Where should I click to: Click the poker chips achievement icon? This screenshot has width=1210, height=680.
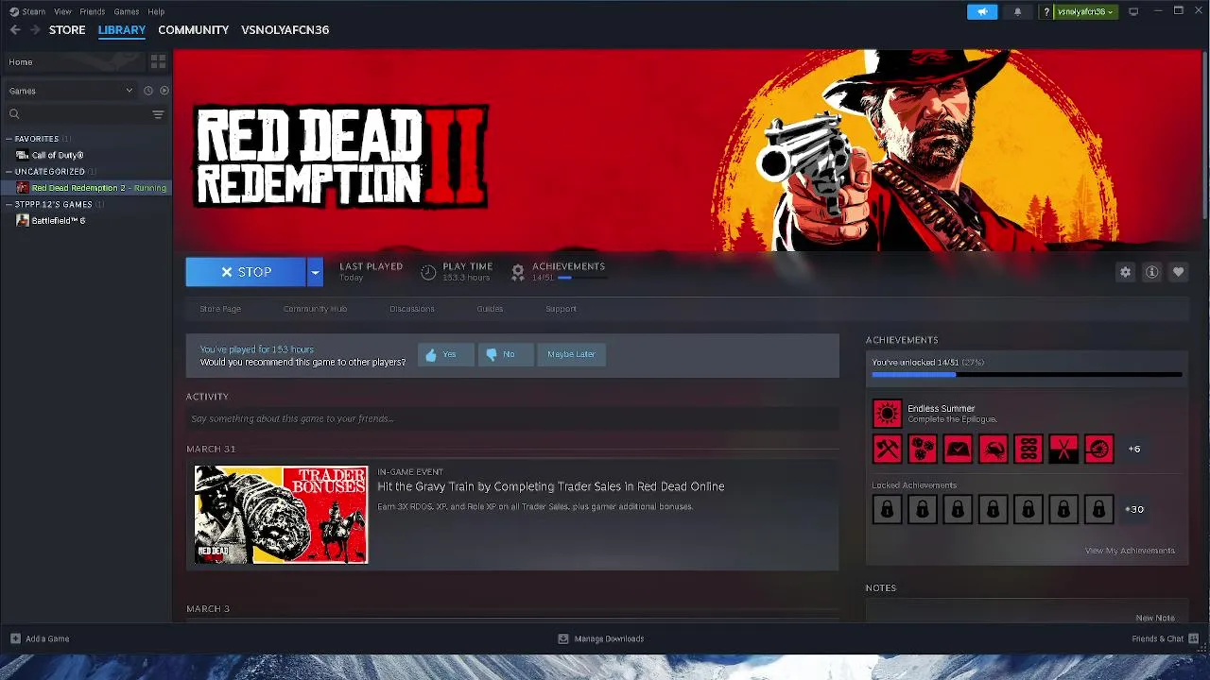923,449
